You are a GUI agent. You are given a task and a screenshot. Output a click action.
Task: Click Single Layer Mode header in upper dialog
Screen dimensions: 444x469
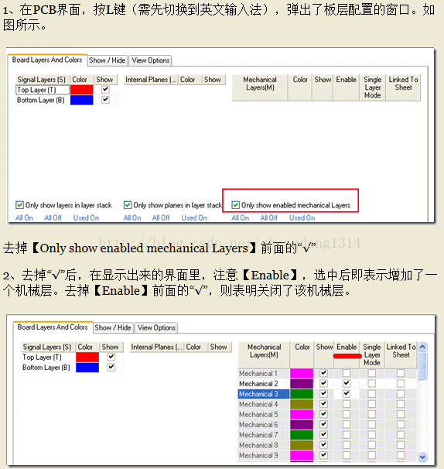pyautogui.click(x=372, y=87)
